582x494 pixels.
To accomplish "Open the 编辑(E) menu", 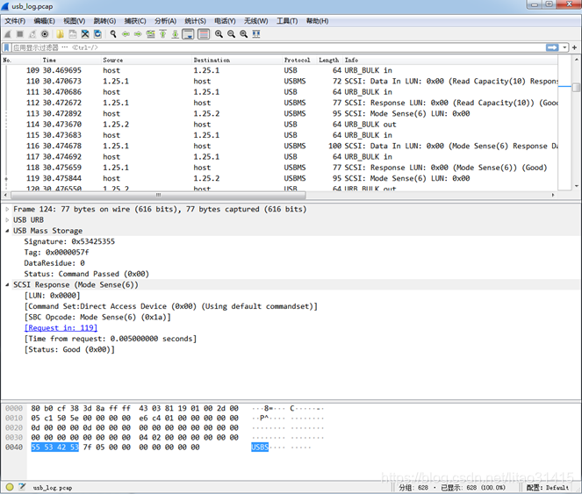I will click(44, 21).
